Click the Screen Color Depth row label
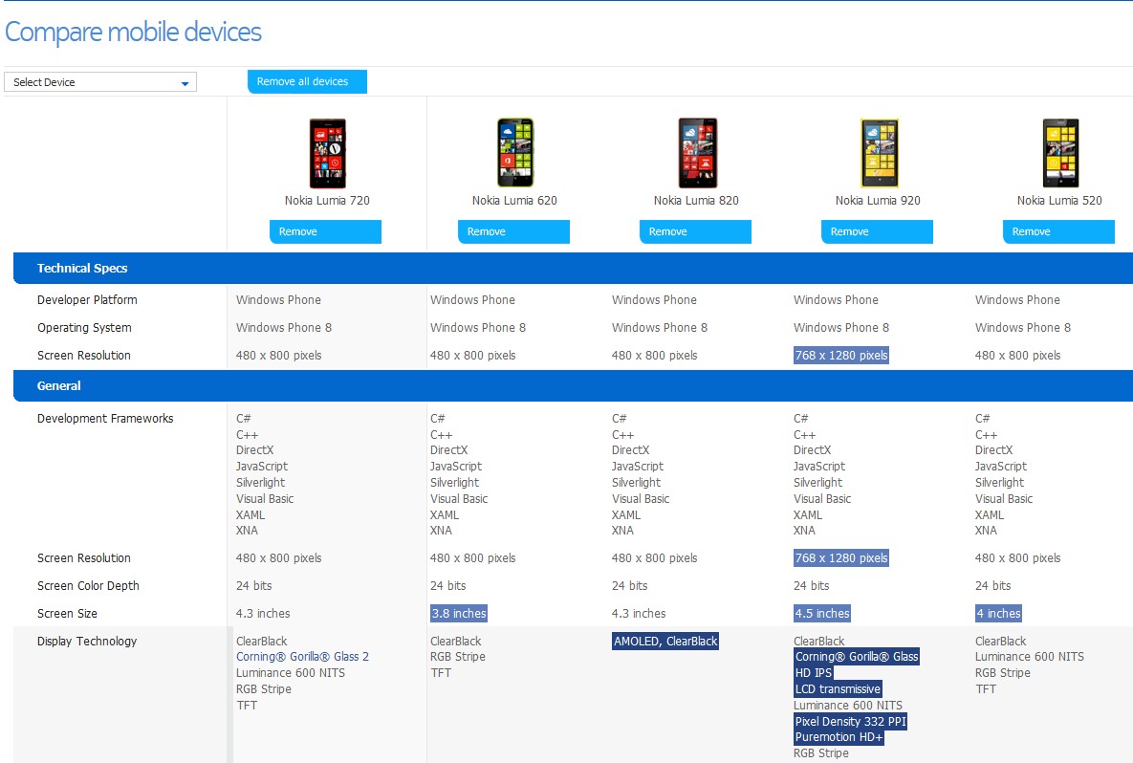The width and height of the screenshot is (1133, 763). click(x=88, y=586)
